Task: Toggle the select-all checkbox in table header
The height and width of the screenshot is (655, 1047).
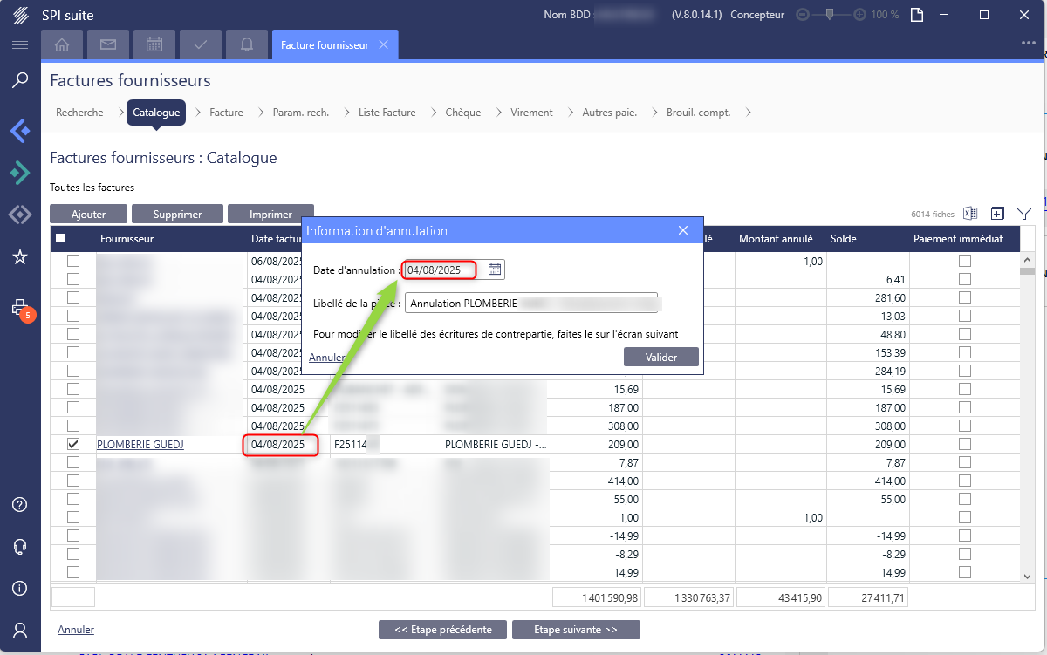Action: click(60, 239)
